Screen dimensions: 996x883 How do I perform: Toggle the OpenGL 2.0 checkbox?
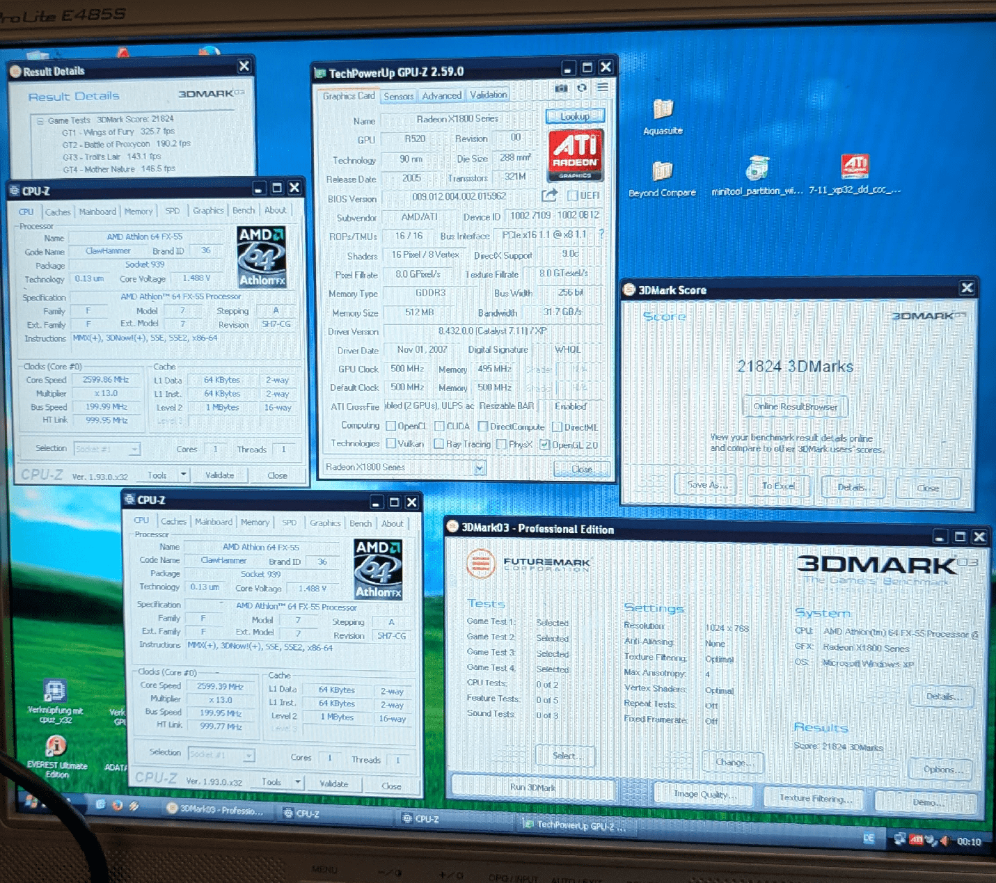tap(545, 445)
